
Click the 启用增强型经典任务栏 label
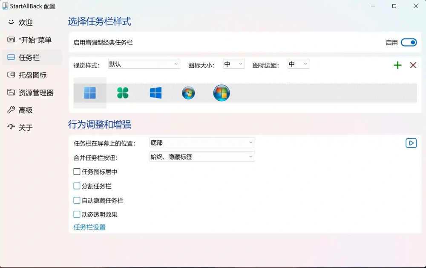(x=103, y=42)
